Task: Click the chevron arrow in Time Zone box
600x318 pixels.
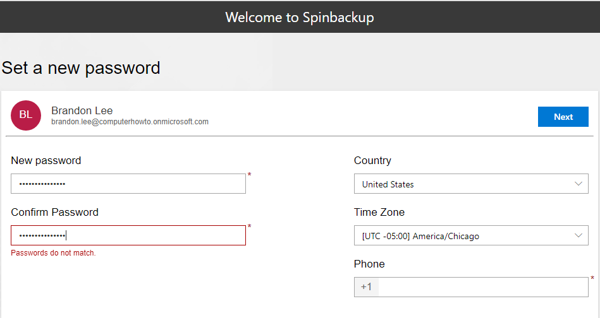Action: pos(578,235)
